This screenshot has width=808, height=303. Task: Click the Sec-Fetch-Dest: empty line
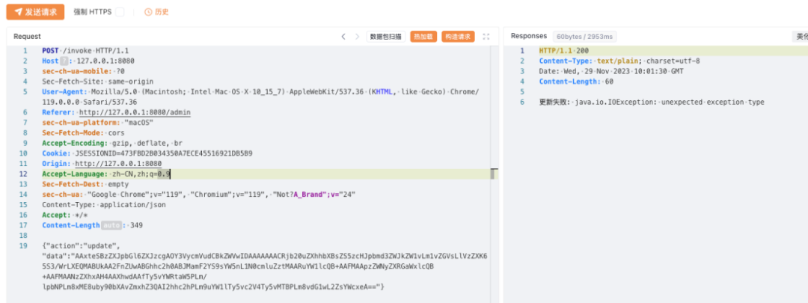[x=85, y=185]
